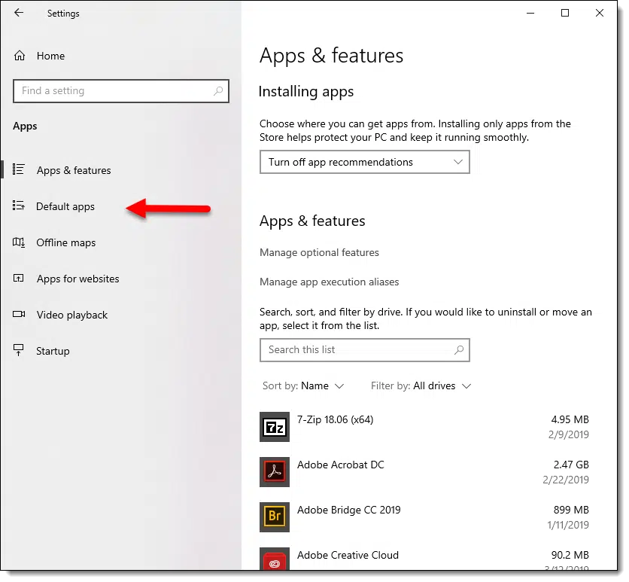The height and width of the screenshot is (582, 629).
Task: Click magnifier in Search this list box
Action: (x=459, y=350)
